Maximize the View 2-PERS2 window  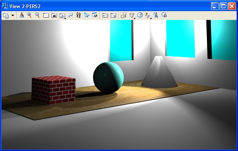coord(223,6)
